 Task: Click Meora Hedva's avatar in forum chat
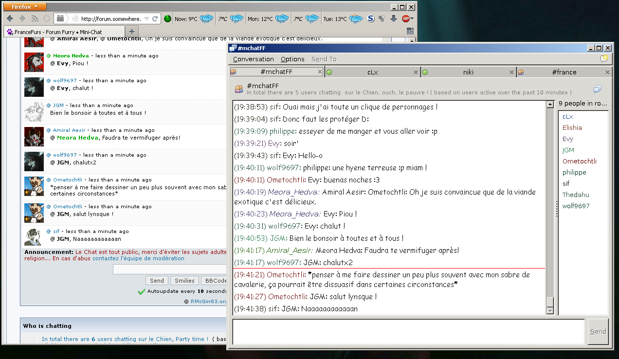click(34, 62)
